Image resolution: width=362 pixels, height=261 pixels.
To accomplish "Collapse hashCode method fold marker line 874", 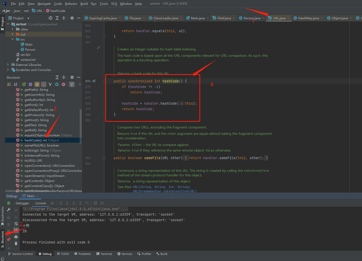I will 104,81.
